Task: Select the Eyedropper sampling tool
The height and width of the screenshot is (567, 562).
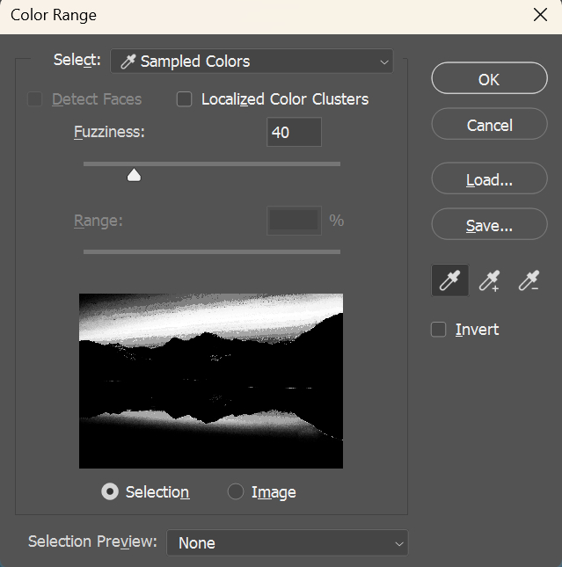Action: [x=449, y=280]
